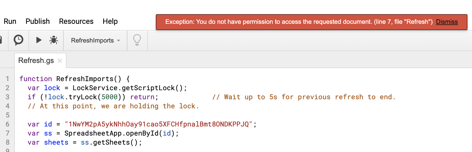Switch to the Refresh.gs file tab
This screenshot has height=152, width=472.
coord(36,61)
